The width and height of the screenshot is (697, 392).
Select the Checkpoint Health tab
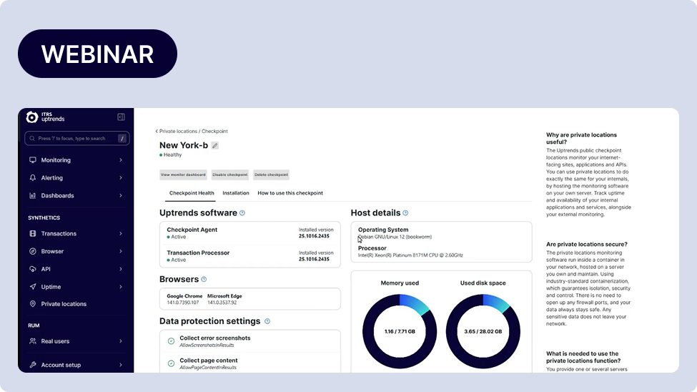point(192,193)
